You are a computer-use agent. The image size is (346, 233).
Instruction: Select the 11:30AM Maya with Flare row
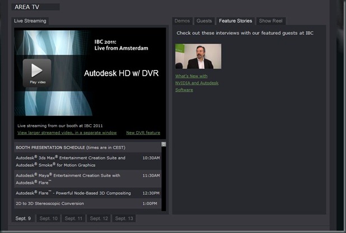point(87,179)
